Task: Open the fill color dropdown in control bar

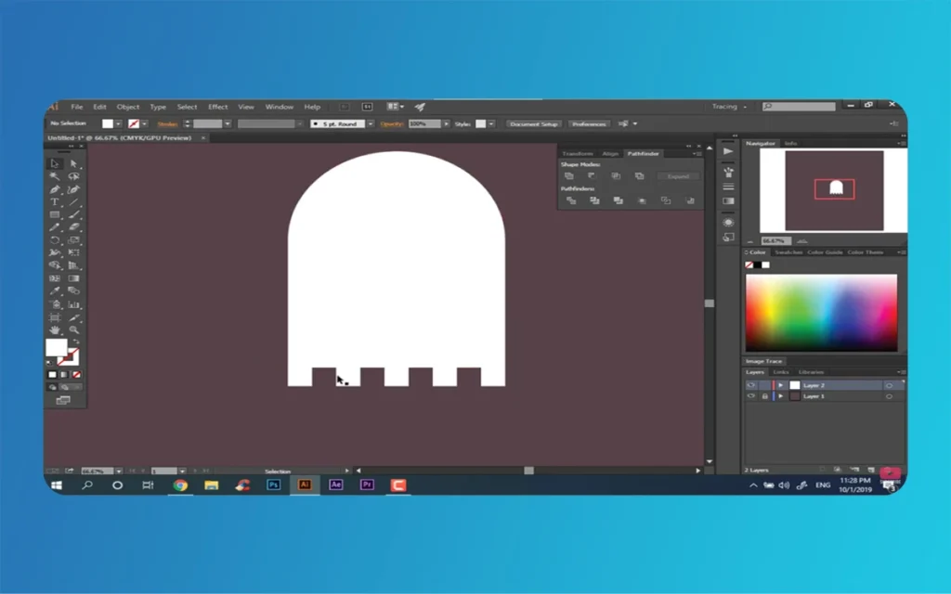Action: [x=119, y=123]
